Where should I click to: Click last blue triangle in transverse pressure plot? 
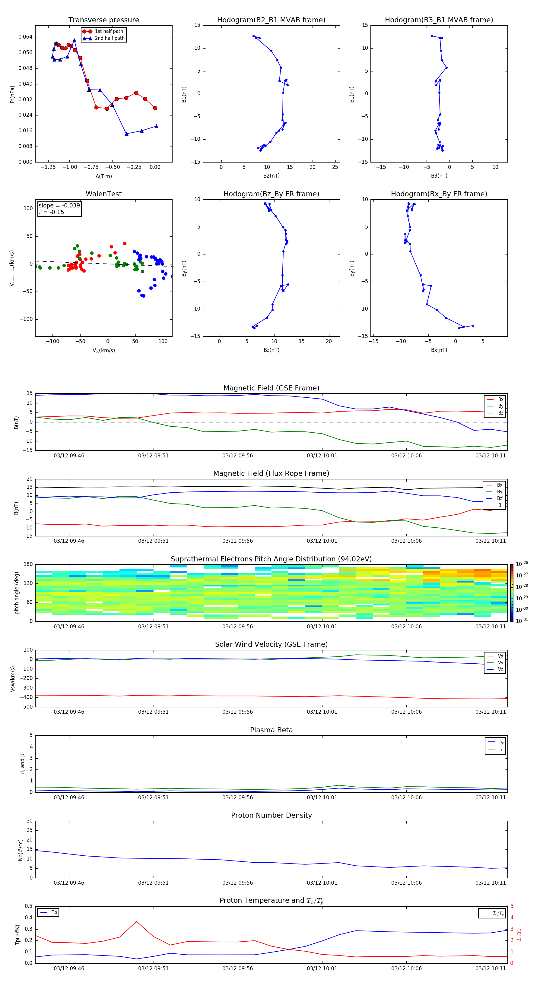tap(156, 126)
